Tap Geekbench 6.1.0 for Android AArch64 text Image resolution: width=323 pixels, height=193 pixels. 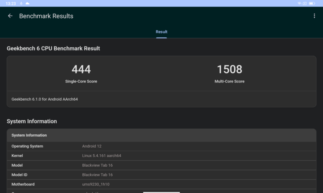coord(45,99)
